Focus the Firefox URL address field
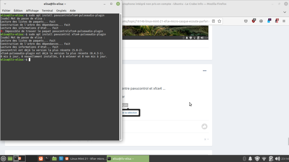 166,21
